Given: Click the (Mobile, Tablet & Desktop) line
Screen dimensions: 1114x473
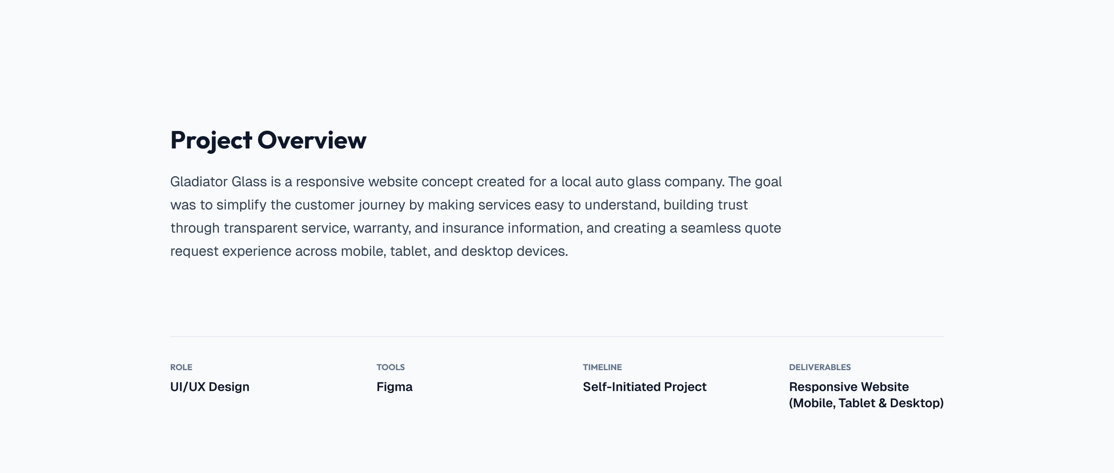Looking at the screenshot, I should [866, 403].
